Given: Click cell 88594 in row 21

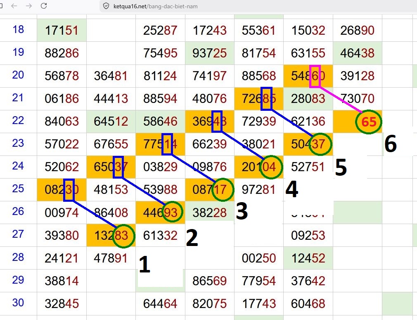Looking at the screenshot, I should click(160, 98).
